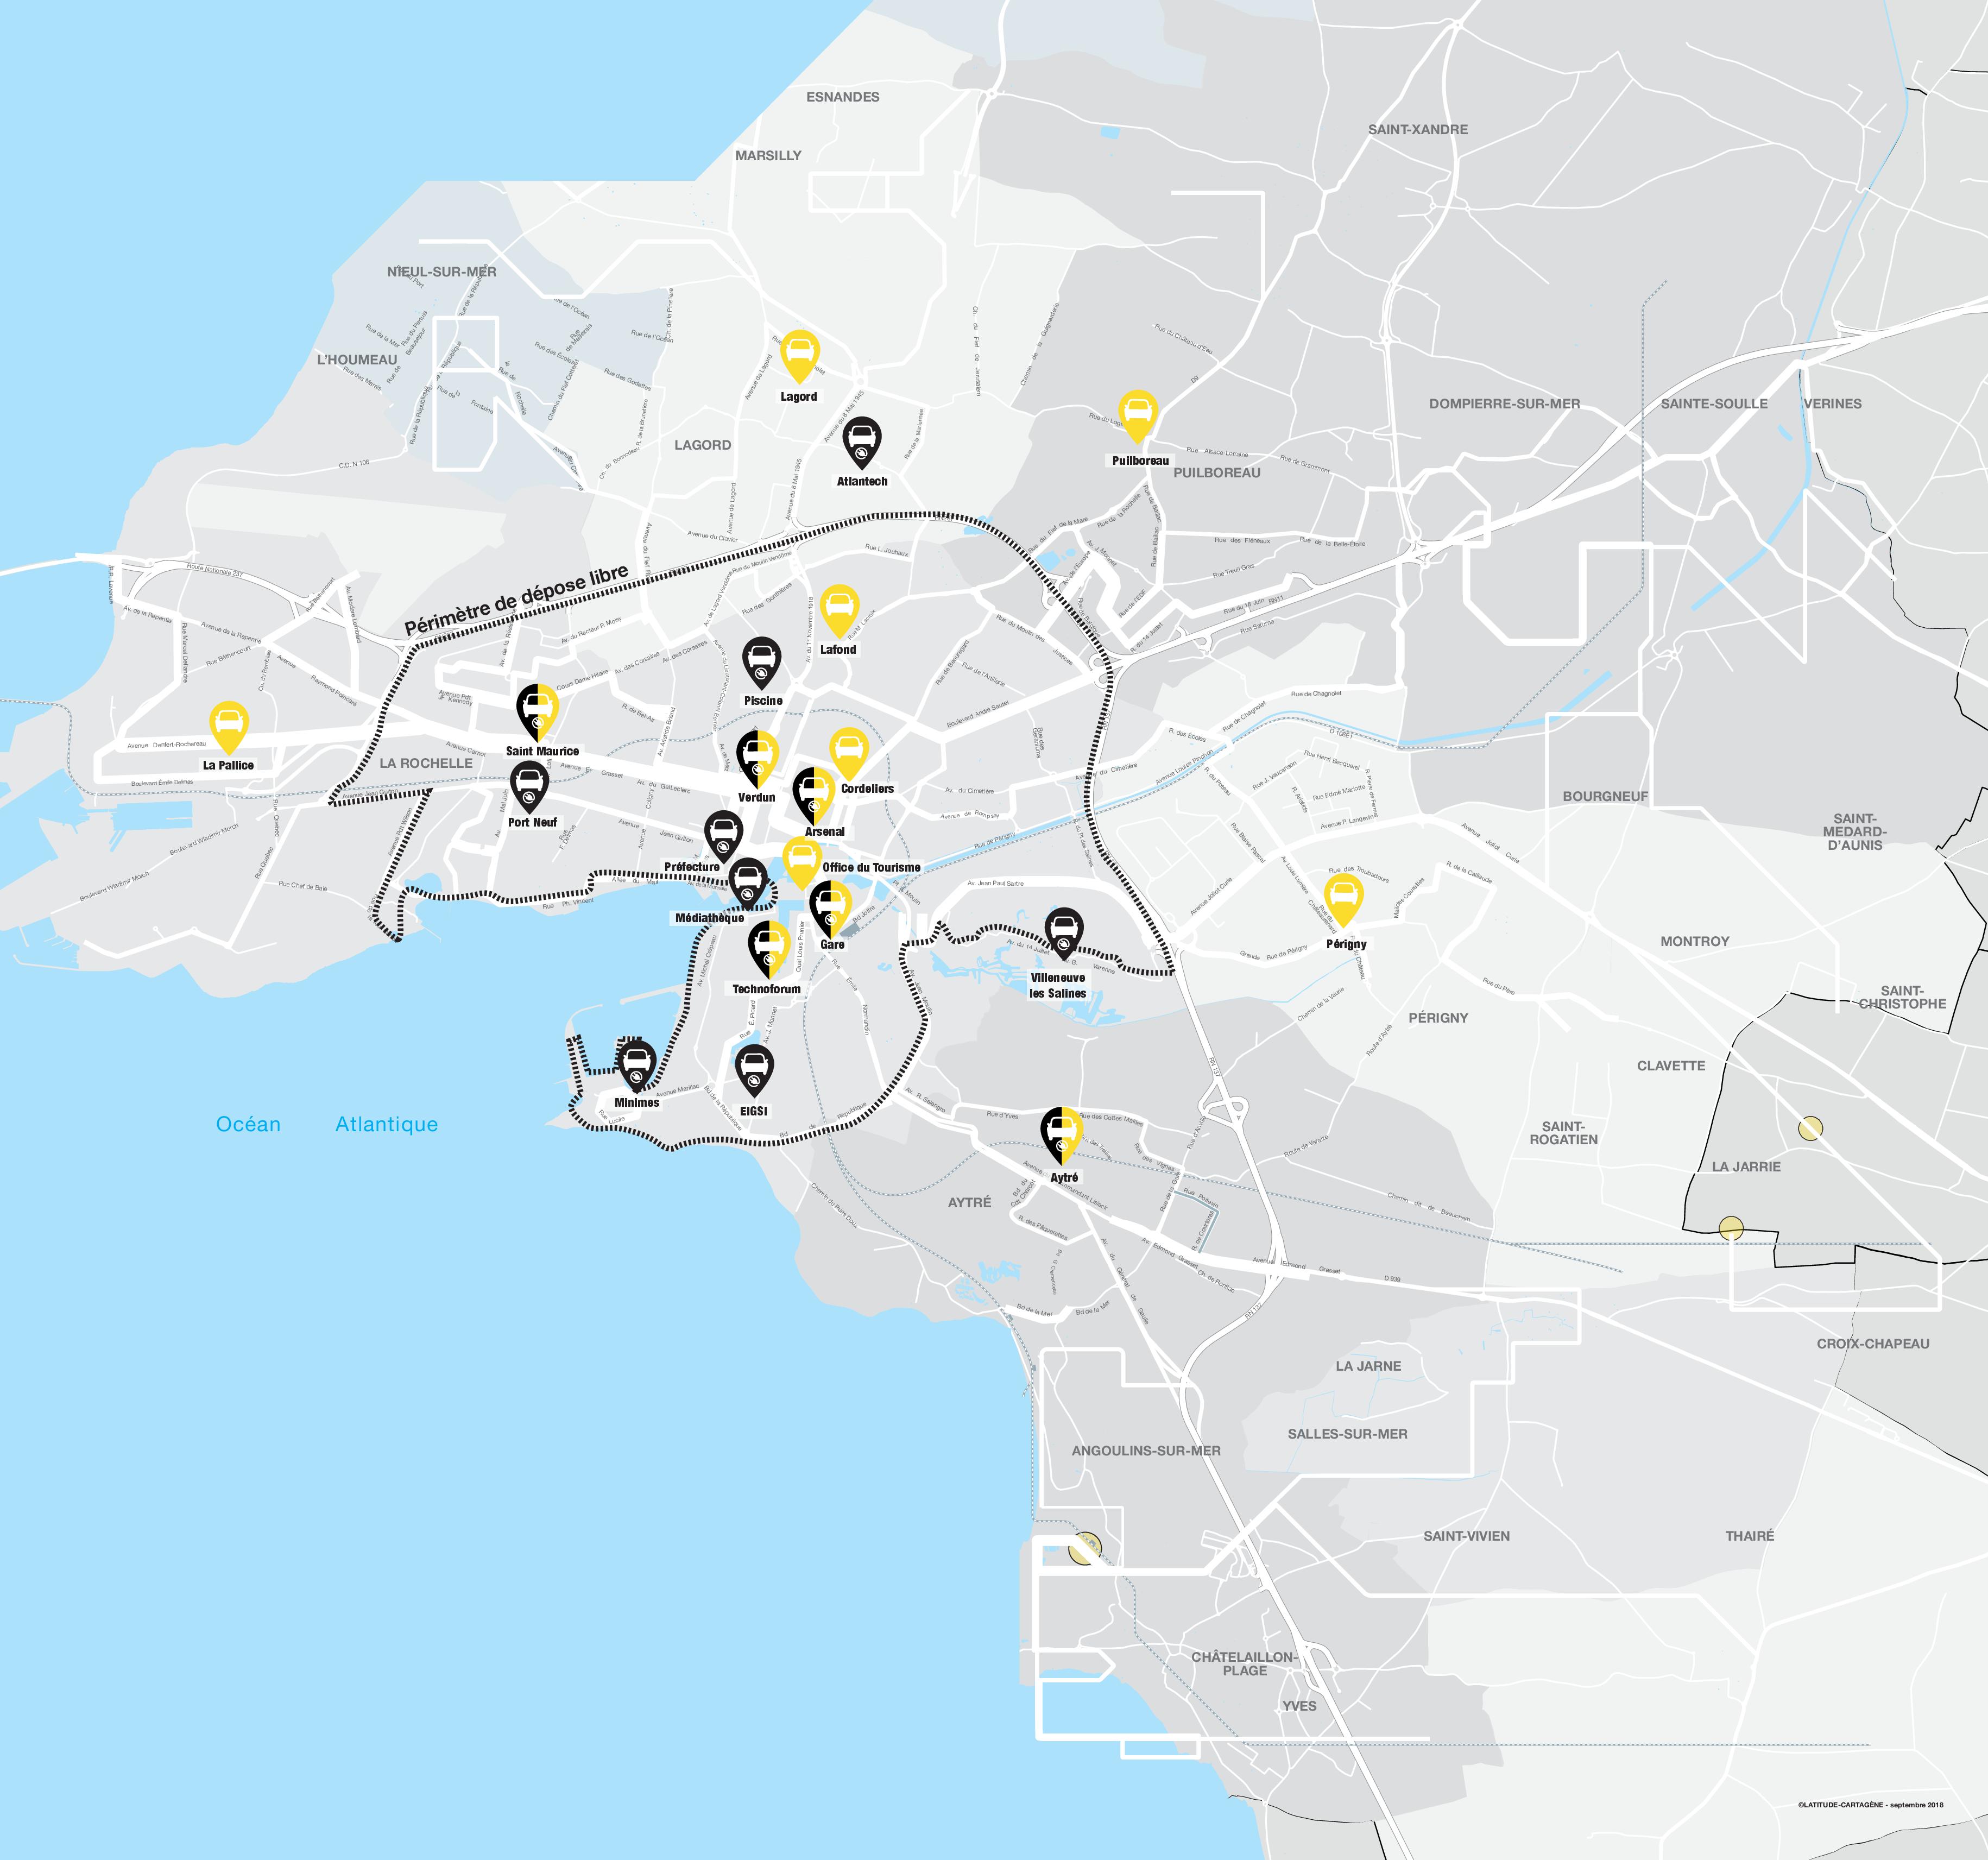Click the SALLES-SUR-MER town label
The image size is (1988, 1860).
[1347, 1434]
